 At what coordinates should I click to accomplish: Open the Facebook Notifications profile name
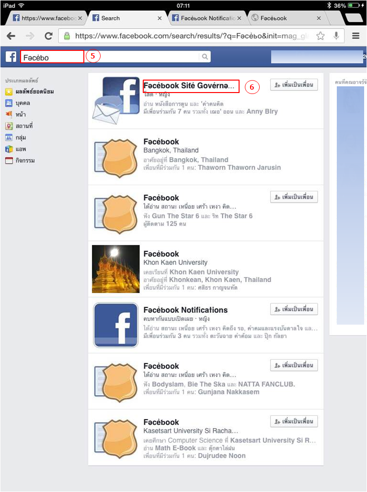click(x=185, y=310)
